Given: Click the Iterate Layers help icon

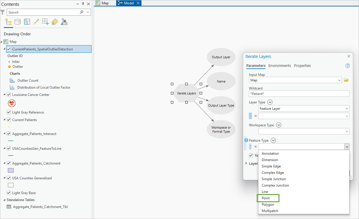Looking at the screenshot, I should point(347,66).
